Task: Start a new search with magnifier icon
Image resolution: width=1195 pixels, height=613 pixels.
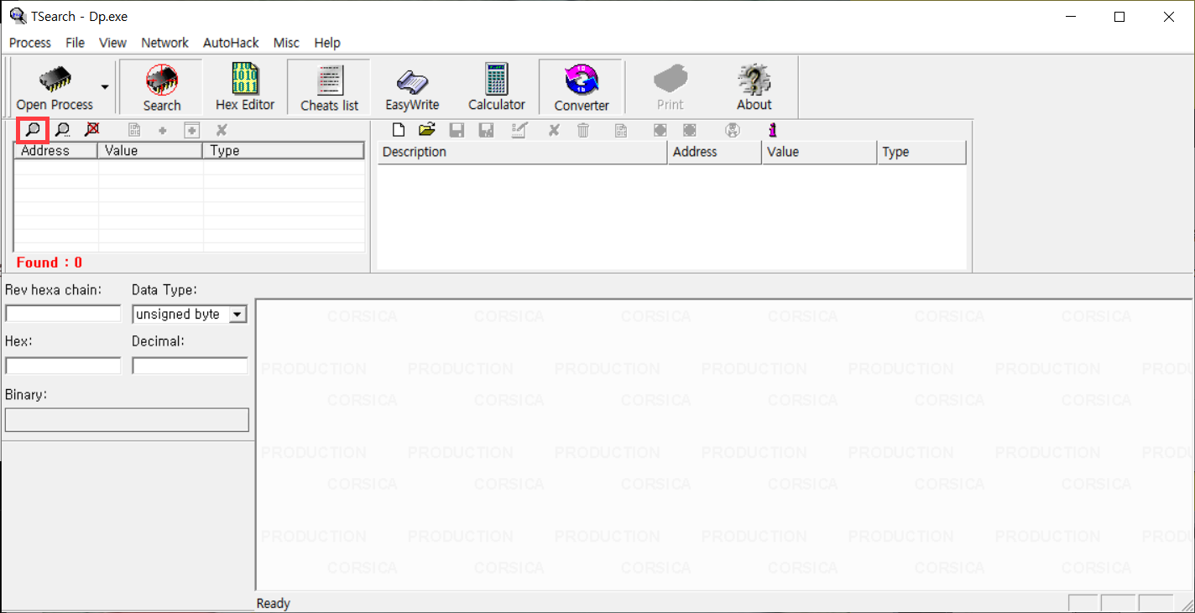Action: [33, 130]
